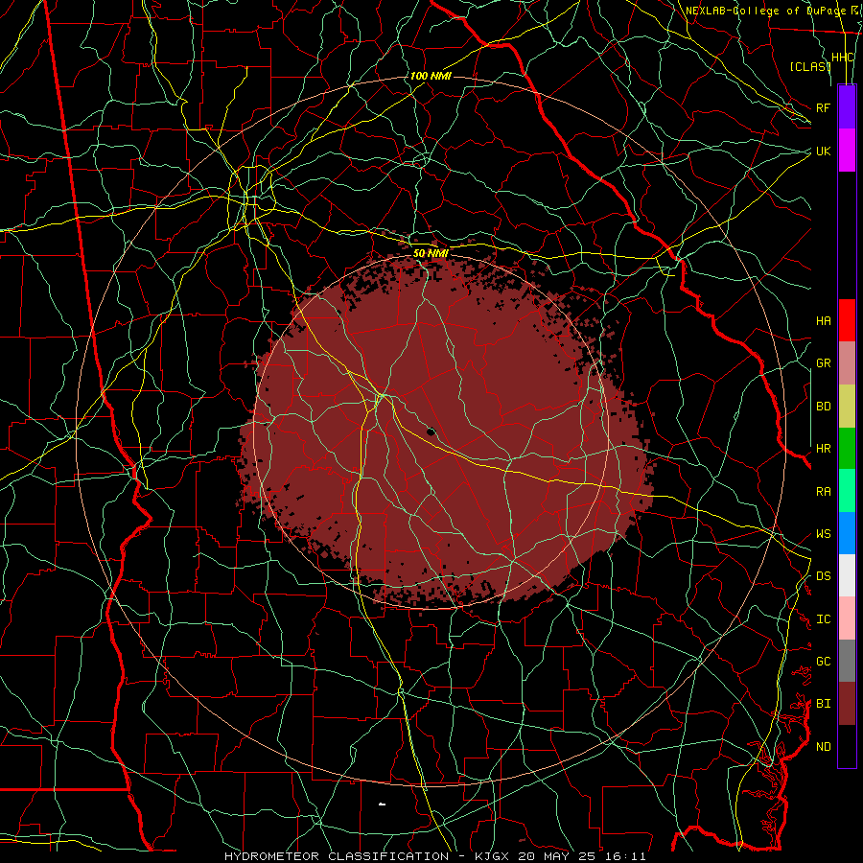Click the '20 MAY 25' date text
The image size is (863, 863).
point(560,856)
